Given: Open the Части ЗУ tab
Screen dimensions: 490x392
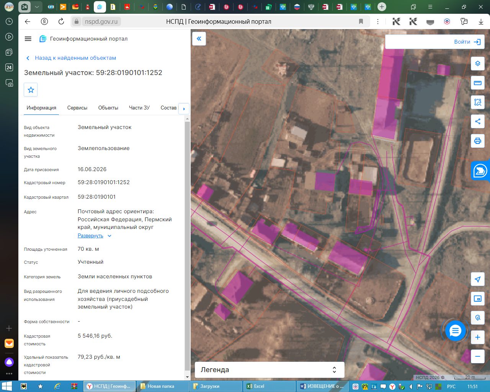Looking at the screenshot, I should (x=139, y=108).
